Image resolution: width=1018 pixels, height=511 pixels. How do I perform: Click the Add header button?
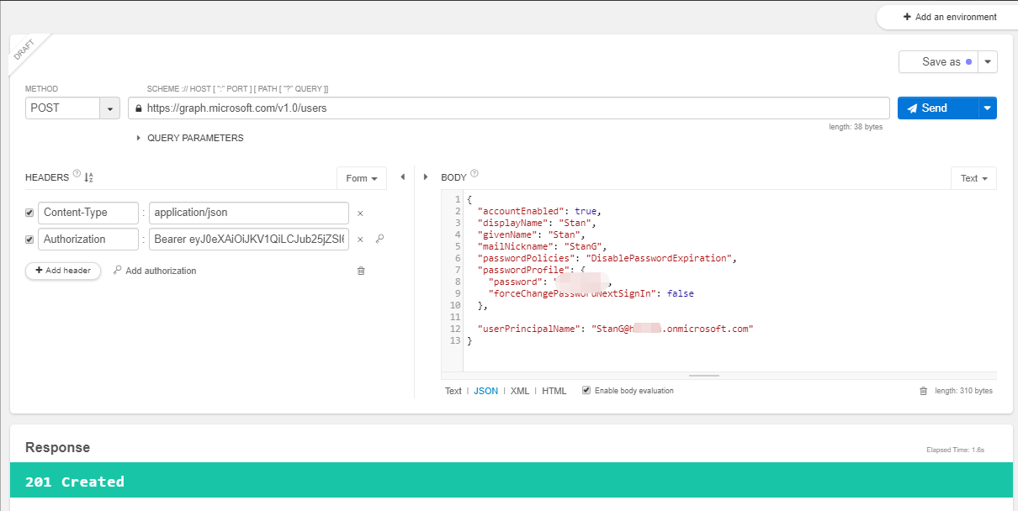(63, 271)
